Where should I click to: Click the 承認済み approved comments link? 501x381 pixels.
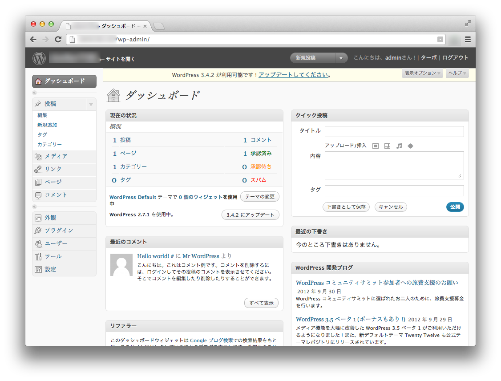(261, 154)
